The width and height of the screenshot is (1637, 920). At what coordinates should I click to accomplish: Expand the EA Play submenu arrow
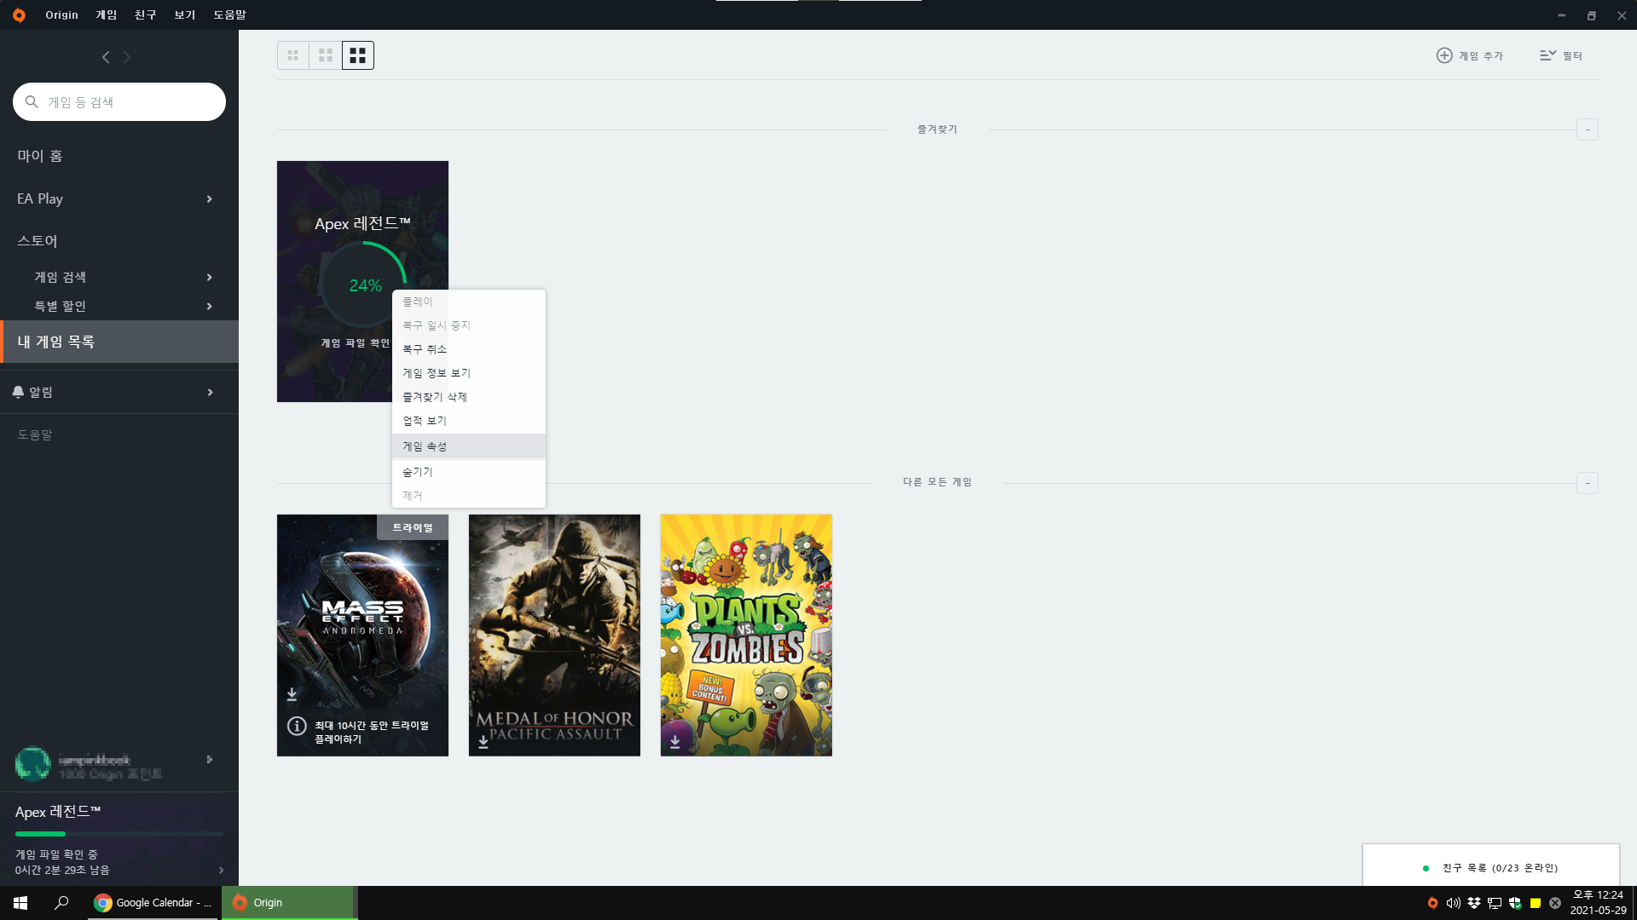(209, 198)
